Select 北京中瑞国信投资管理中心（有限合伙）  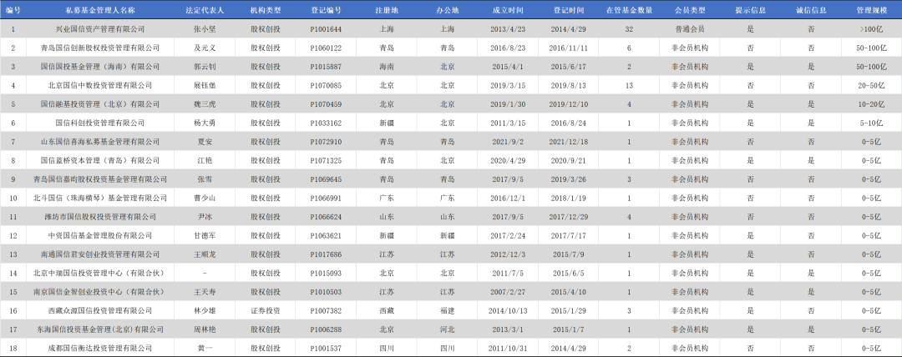(100, 274)
